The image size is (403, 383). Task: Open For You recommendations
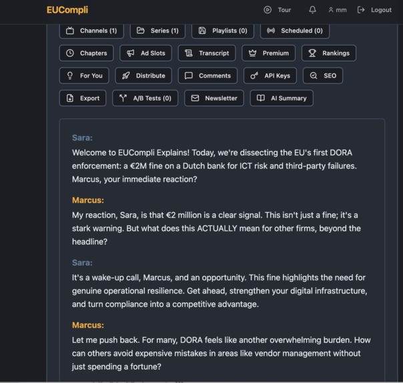[x=84, y=76]
